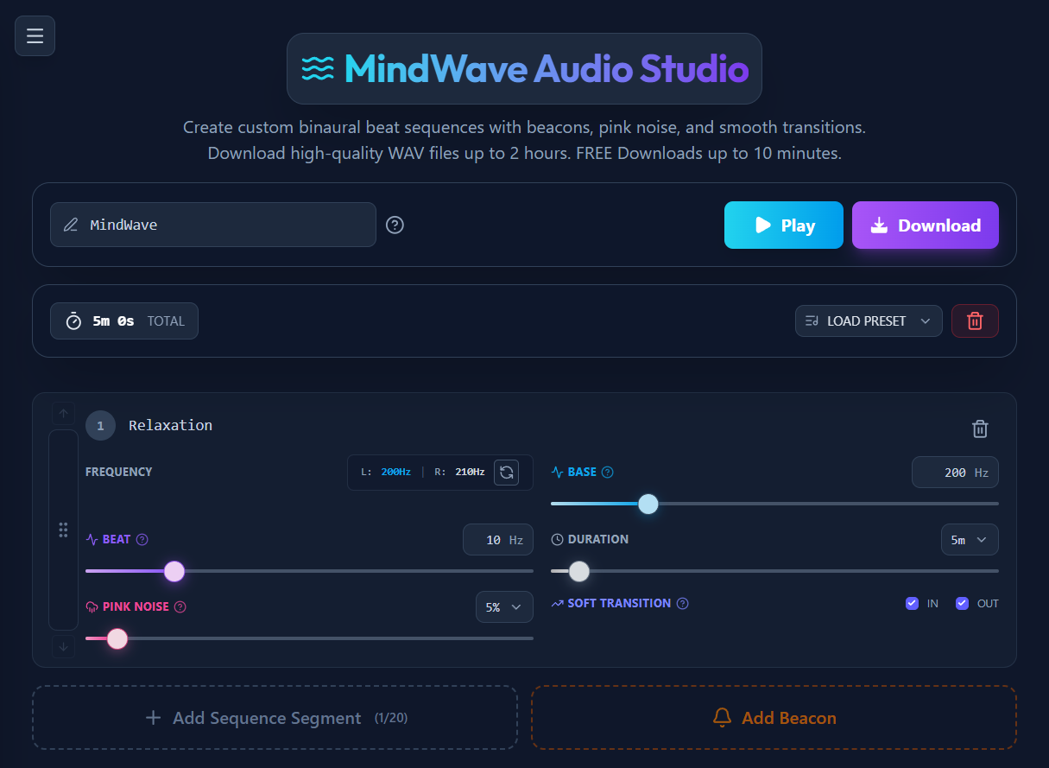
Task: Open the hamburger menu
Action: coord(35,35)
